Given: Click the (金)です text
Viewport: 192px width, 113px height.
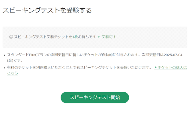Looking at the screenshot, I should [15, 61].
